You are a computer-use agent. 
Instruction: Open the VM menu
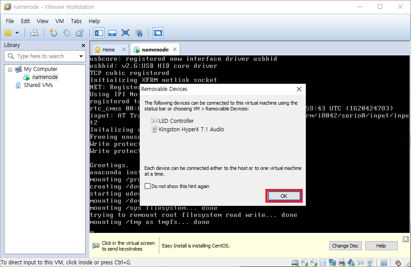(59, 21)
